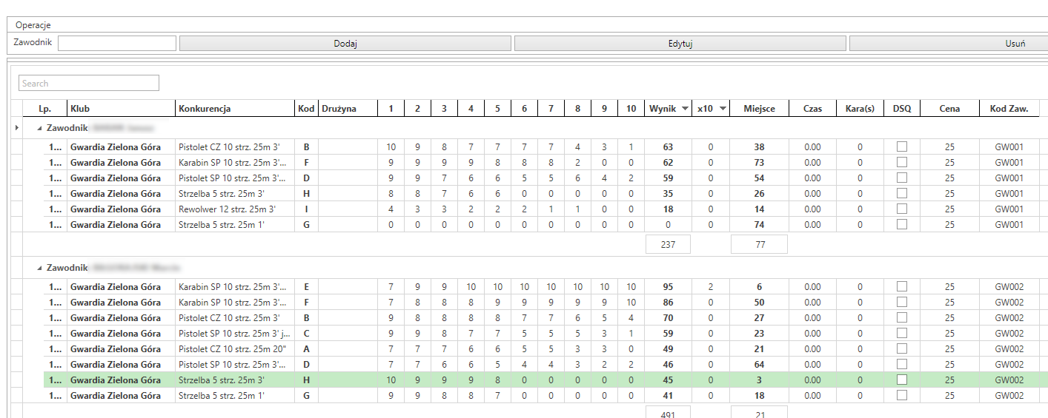
Task: Check DSQ box for Pistolet CZ code B GW001
Action: point(902,146)
